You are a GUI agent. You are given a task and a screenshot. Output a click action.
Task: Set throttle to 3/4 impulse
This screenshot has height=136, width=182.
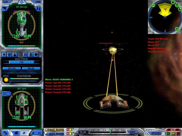117,130
